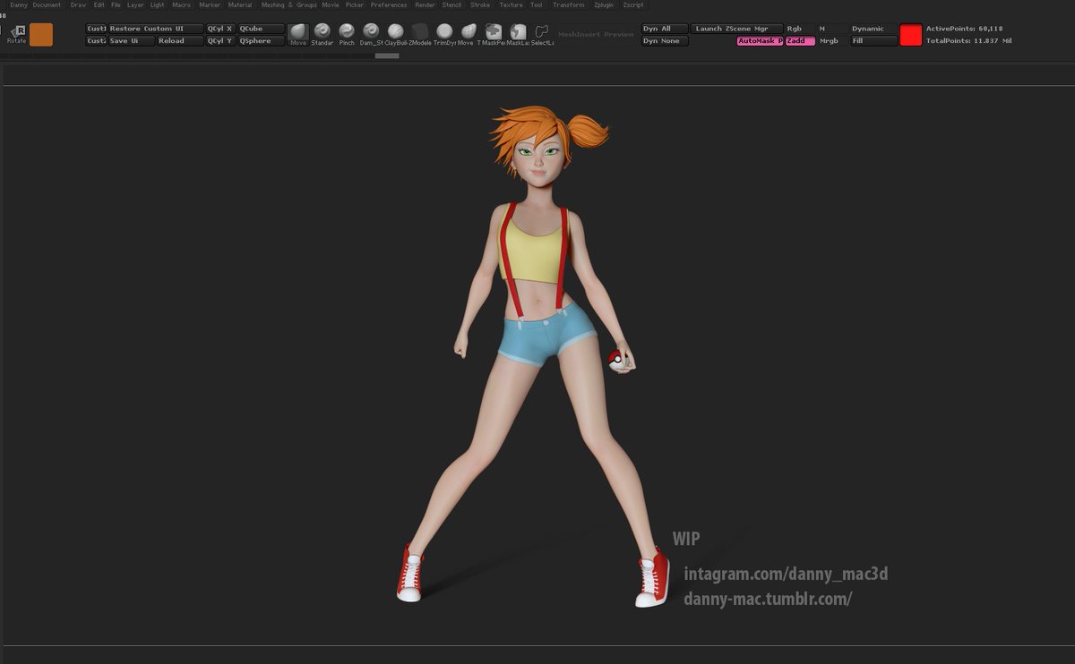Click the MeshInsert Preview label

click(596, 35)
